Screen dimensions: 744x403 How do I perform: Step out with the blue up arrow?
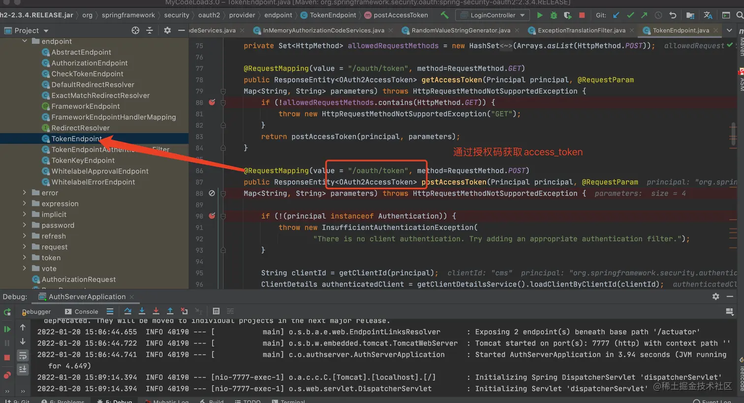[170, 311]
